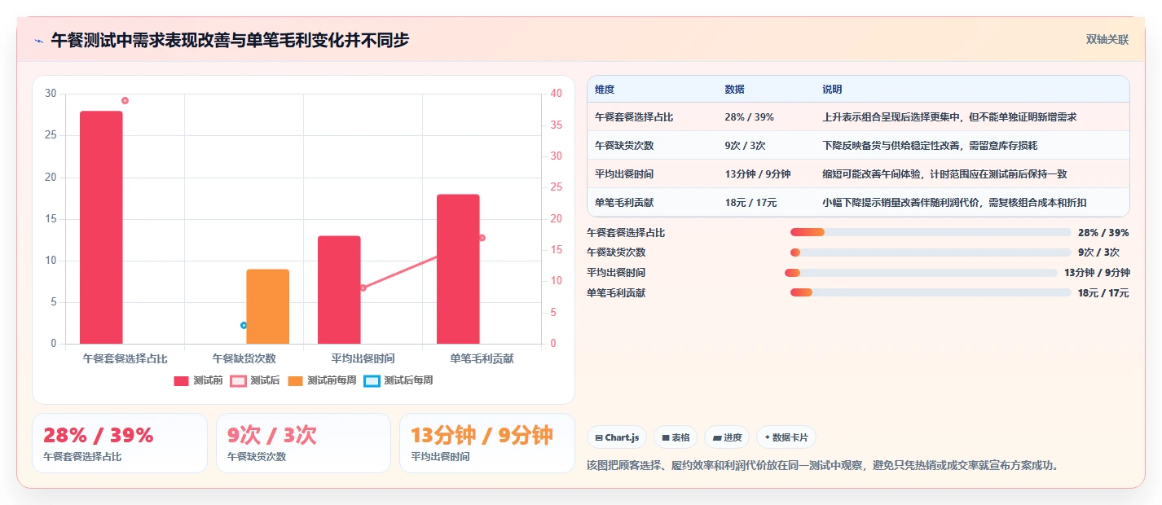This screenshot has height=505, width=1162.
Task: Click the blue data point beside 午餐缺货次数 bar
Action: [x=244, y=325]
